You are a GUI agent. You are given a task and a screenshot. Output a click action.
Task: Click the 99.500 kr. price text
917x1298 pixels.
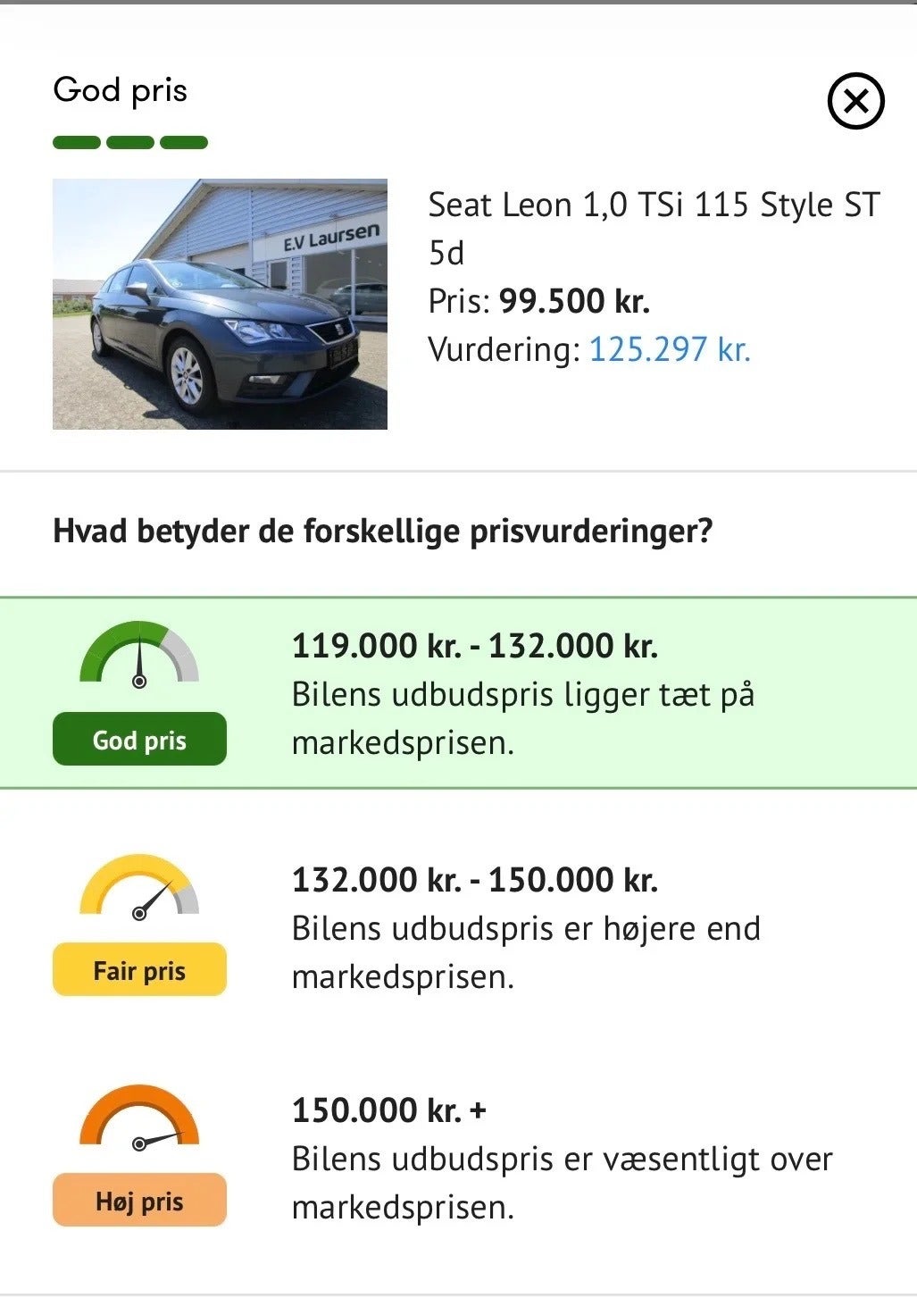[574, 301]
